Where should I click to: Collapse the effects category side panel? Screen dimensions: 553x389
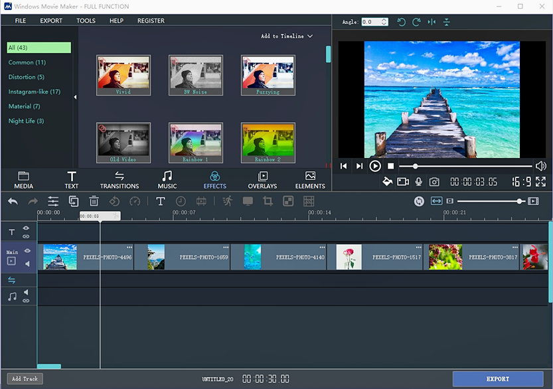[x=75, y=98]
